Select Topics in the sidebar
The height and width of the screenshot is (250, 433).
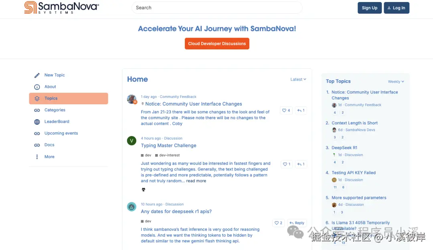pos(68,99)
